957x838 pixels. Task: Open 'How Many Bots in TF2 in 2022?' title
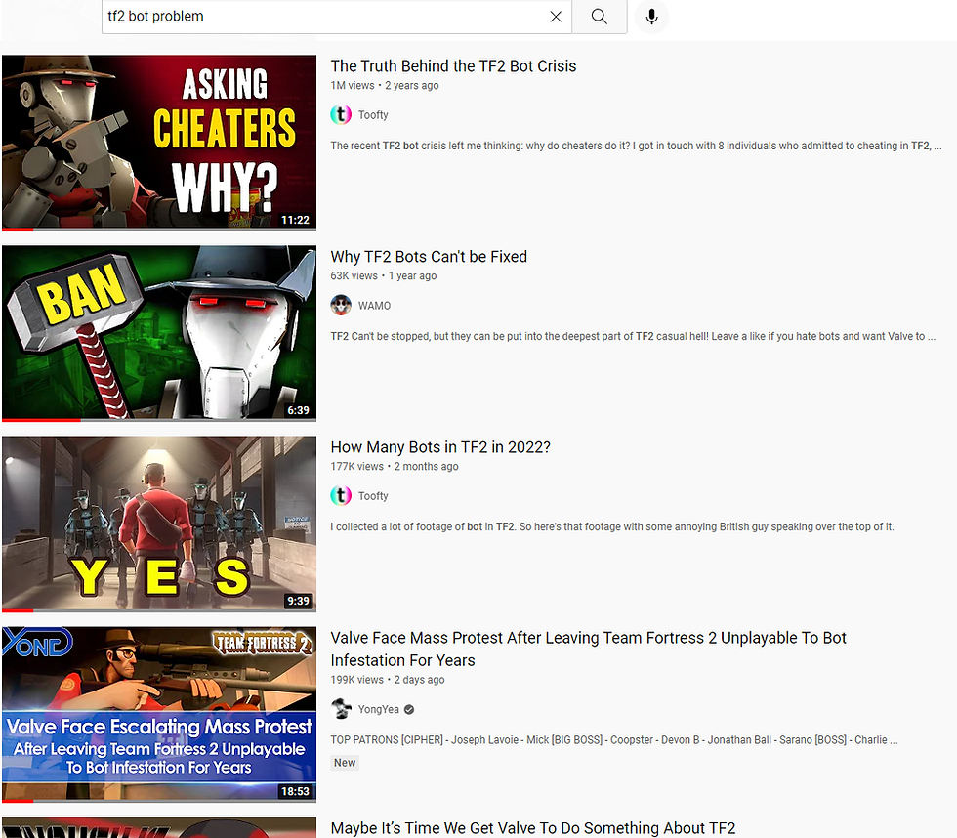click(440, 446)
